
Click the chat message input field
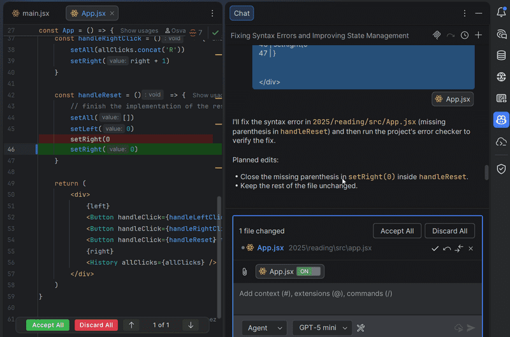click(357, 294)
